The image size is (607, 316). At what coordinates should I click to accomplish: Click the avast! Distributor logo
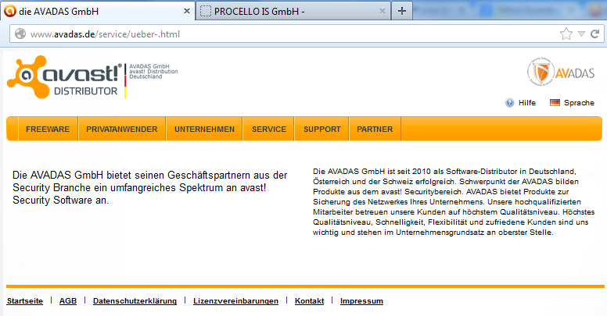click(x=64, y=80)
